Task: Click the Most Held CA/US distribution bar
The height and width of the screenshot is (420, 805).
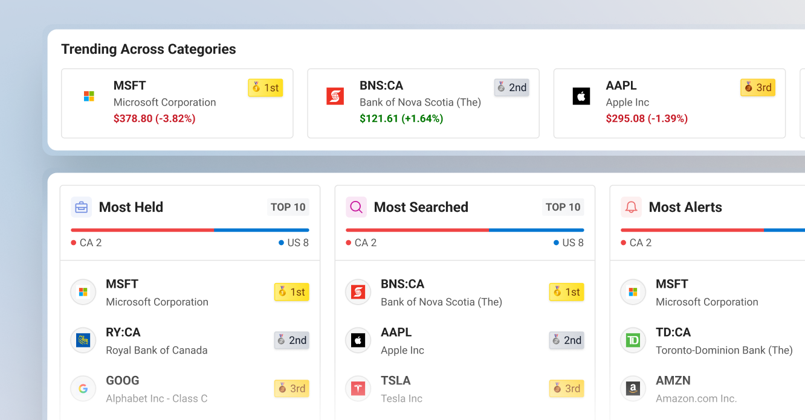Action: 190,230
